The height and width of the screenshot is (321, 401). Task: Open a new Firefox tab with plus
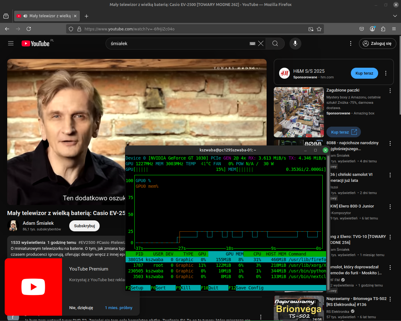86,16
